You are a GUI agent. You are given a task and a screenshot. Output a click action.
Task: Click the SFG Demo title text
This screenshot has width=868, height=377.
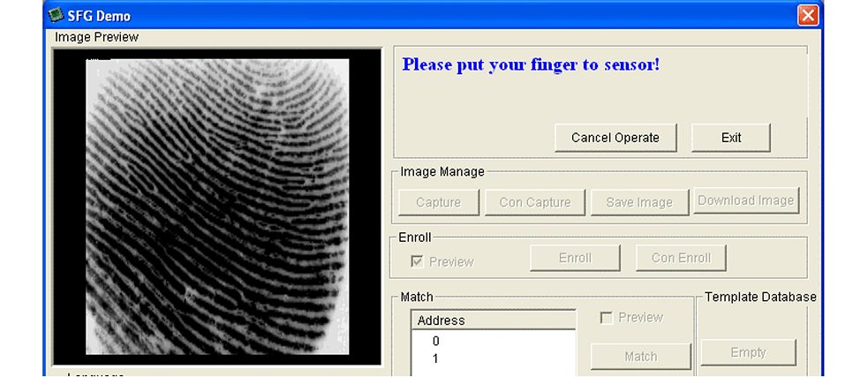pyautogui.click(x=99, y=16)
